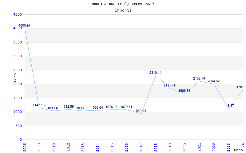
Task: Click the y-axis value 1500
Action: click(18, 98)
